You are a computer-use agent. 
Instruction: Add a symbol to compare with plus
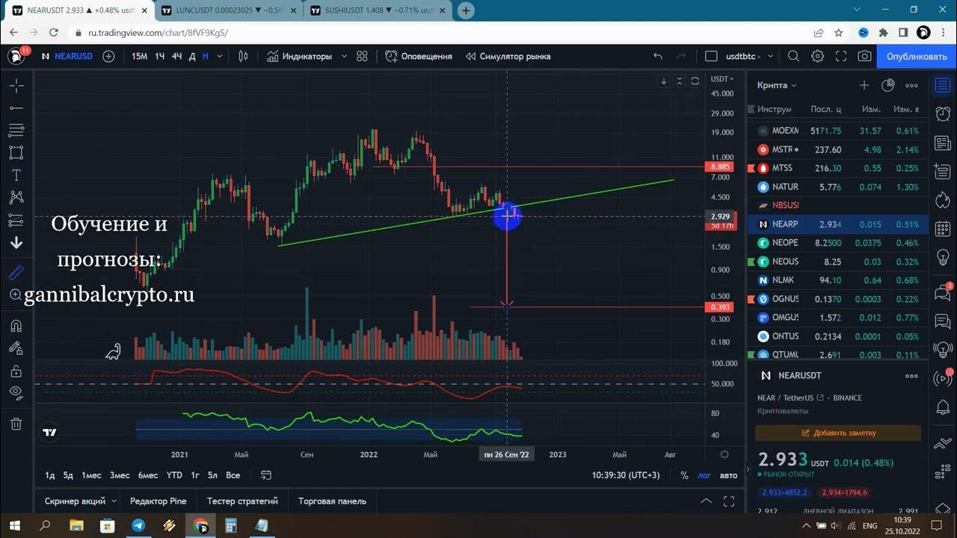click(x=108, y=56)
